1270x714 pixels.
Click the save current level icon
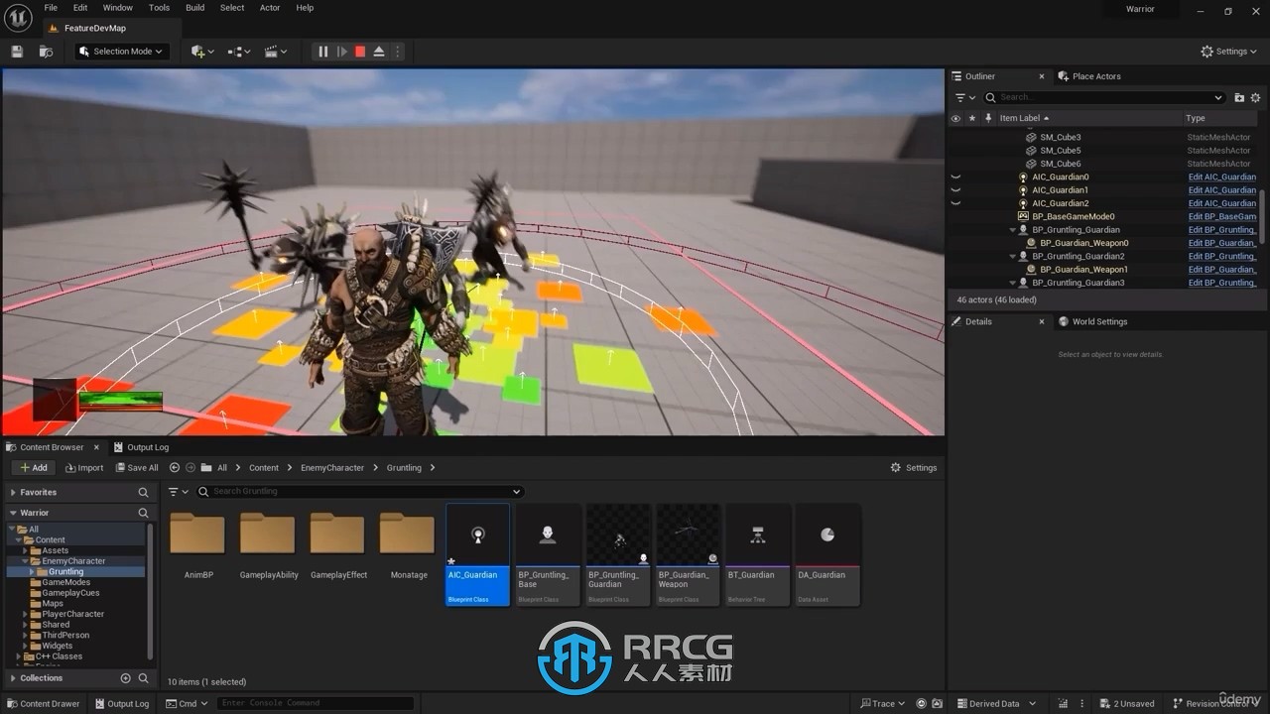click(x=17, y=52)
